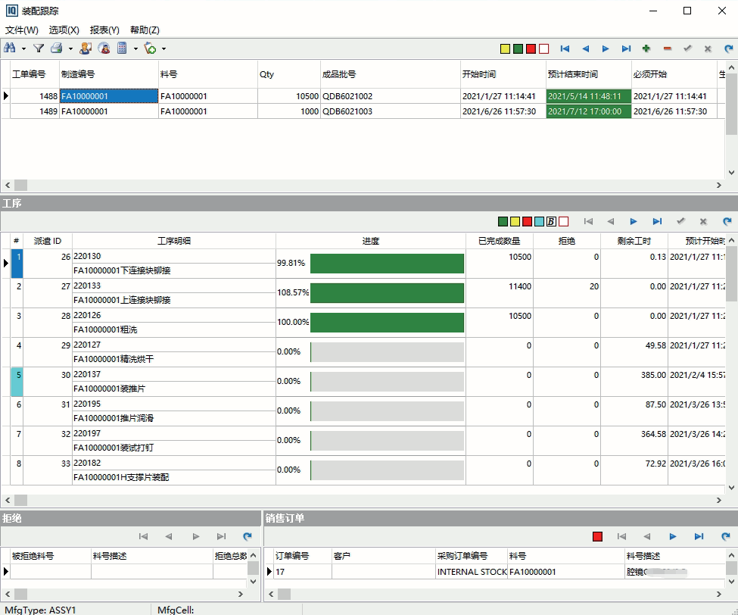The height and width of the screenshot is (615, 738).
Task: Click the green plus insert record icon
Action: coord(646,48)
